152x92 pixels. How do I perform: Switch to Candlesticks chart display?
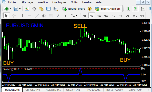135,9
